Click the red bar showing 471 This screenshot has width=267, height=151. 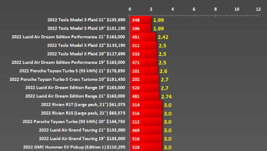pyautogui.click(x=143, y=63)
